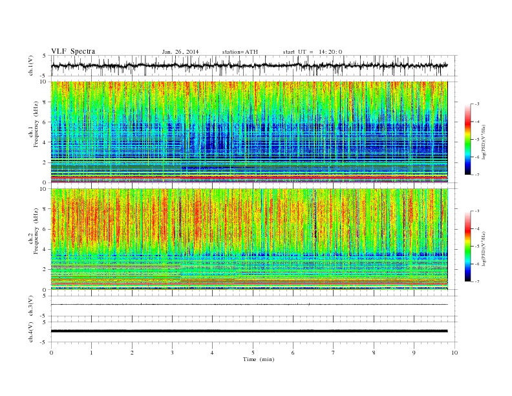Click the date text "Jan. 26, 2014"
This screenshot has width=512, height=396.
click(x=180, y=52)
